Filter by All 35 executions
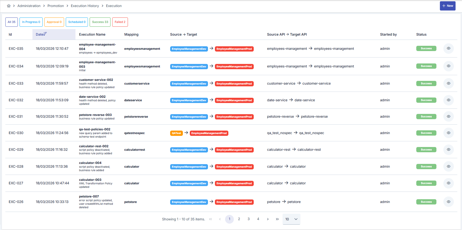462x230 pixels. [x=11, y=22]
